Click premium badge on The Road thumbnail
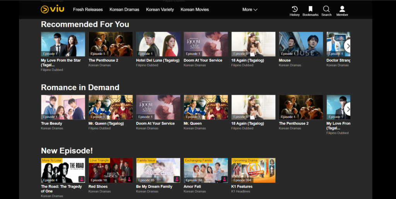The width and height of the screenshot is (396, 199). [82, 179]
